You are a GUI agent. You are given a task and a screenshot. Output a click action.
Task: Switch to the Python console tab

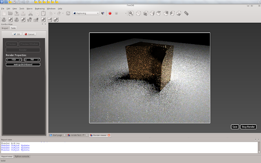coord(22,156)
